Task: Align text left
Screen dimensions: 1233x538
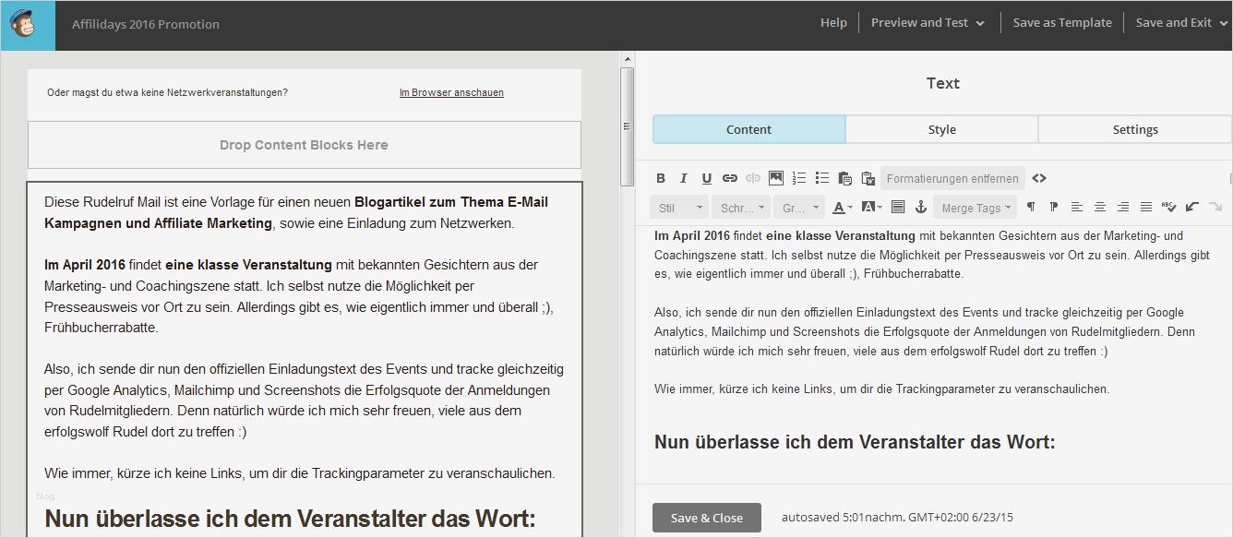Action: pos(1077,208)
